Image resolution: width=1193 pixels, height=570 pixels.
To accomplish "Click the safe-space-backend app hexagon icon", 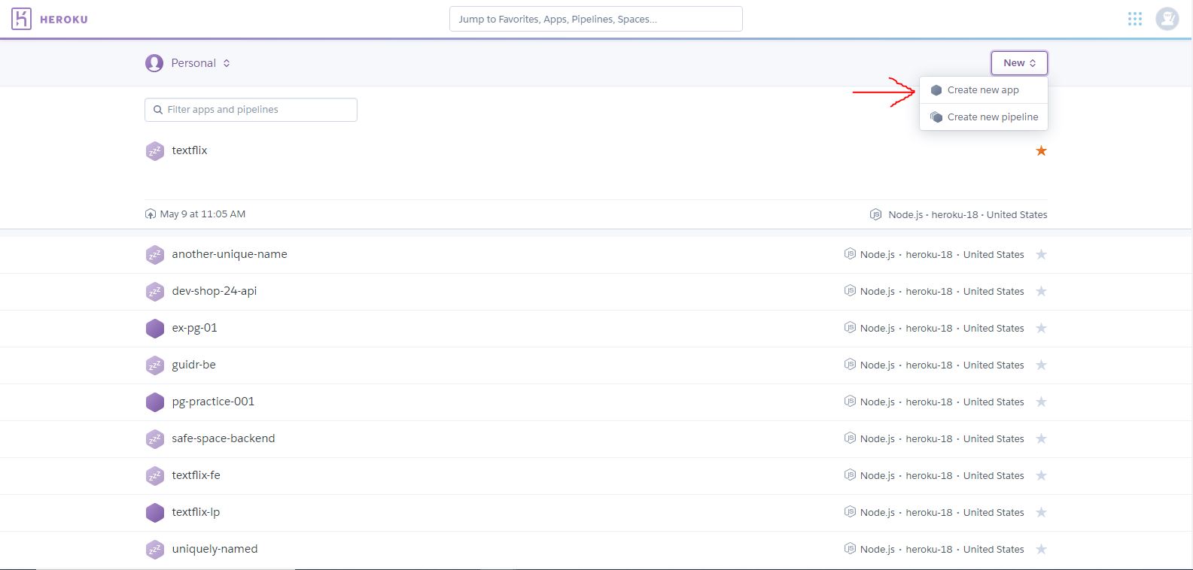I will pos(155,439).
